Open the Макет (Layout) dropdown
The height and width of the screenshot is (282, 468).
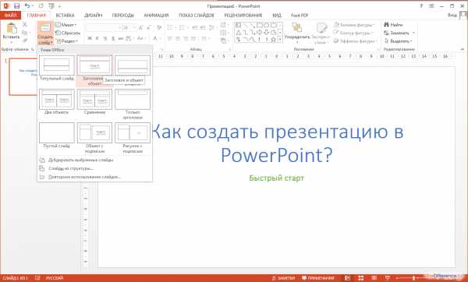66,25
